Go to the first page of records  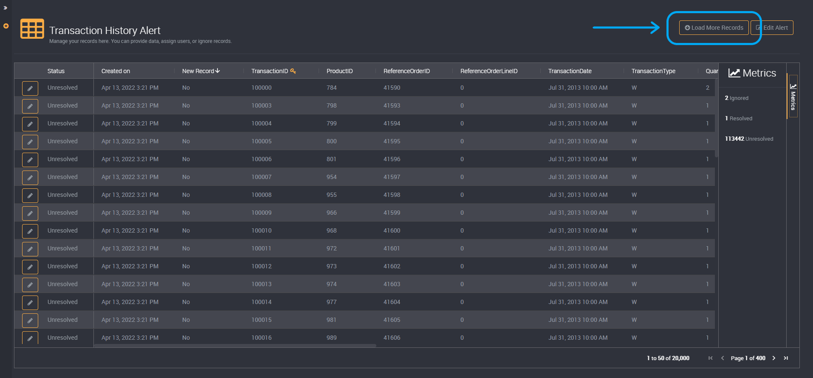pos(711,358)
